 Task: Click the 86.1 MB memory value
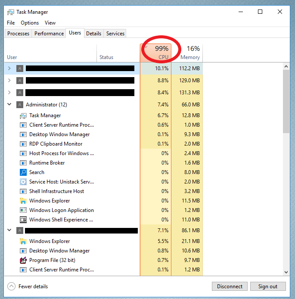[191, 230]
